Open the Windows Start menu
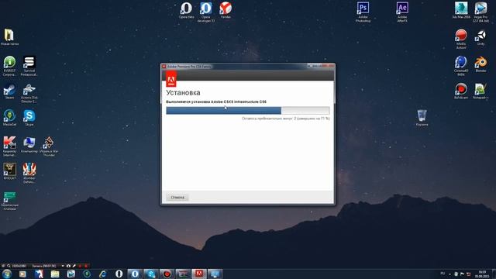Viewport: 496px width, 279px height. [x=7, y=274]
